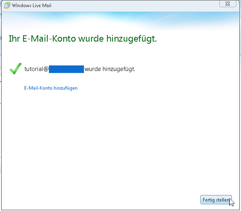Click the Fertig stellen button
Viewport: 241px width, 211px height.
[x=216, y=200]
